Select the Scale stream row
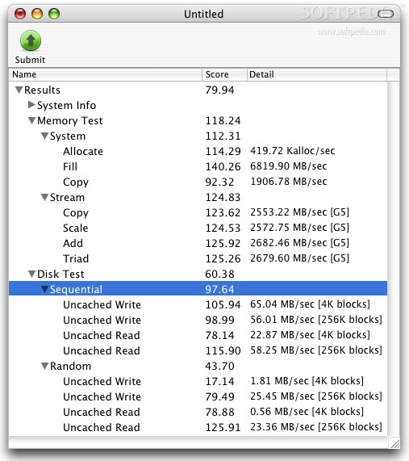The width and height of the screenshot is (409, 461). (198, 228)
